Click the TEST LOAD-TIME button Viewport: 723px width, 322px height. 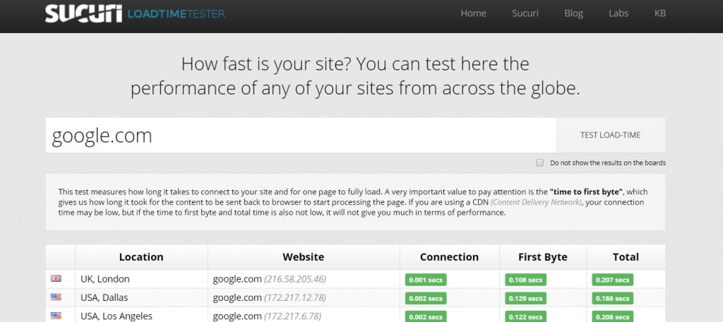(x=611, y=135)
